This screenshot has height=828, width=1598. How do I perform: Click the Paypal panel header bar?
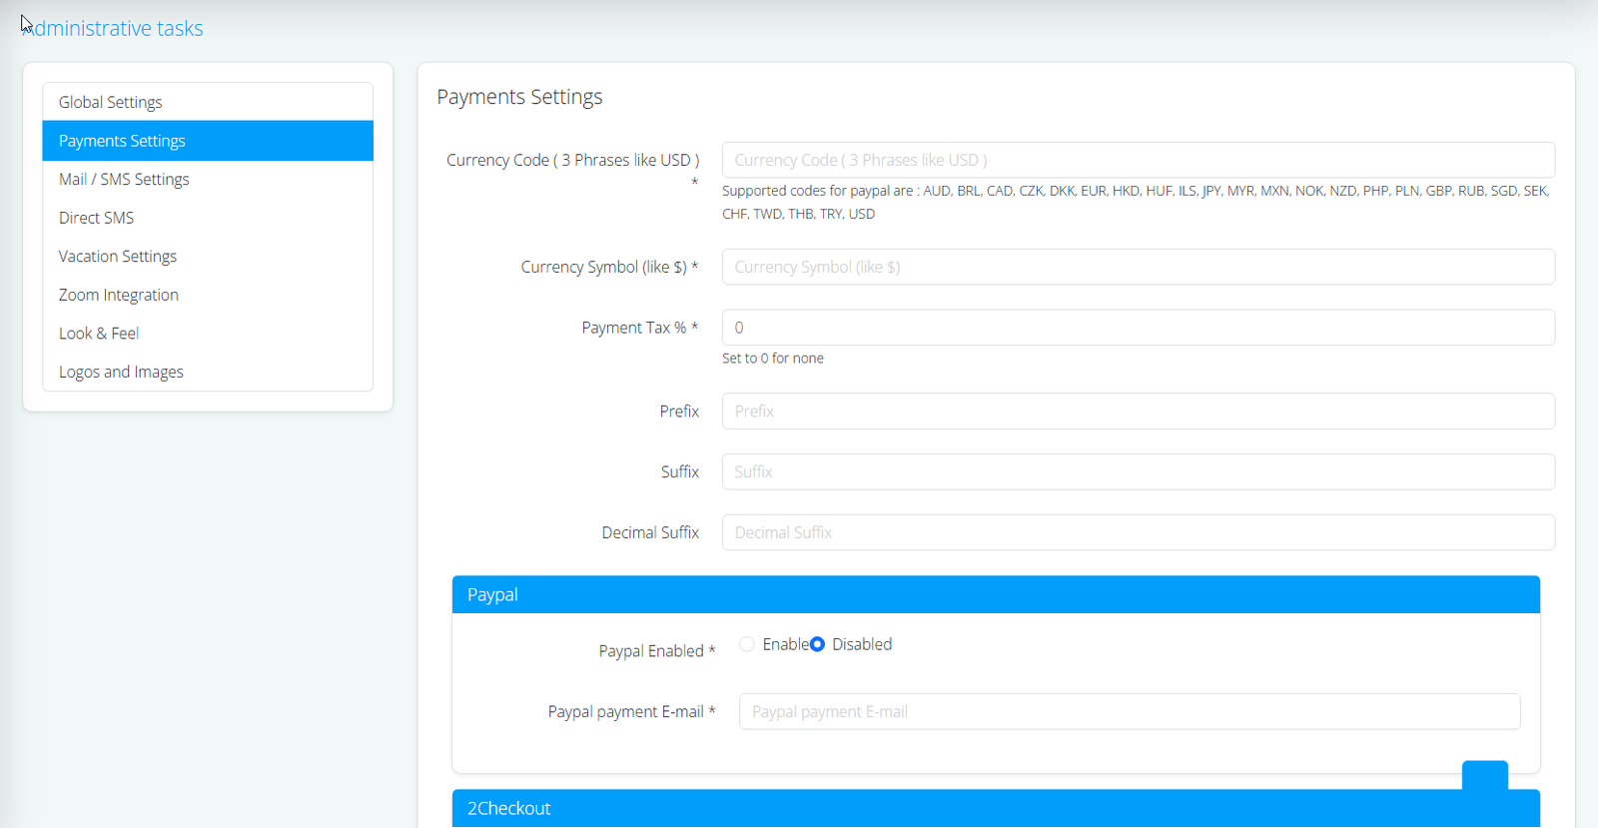tap(995, 594)
